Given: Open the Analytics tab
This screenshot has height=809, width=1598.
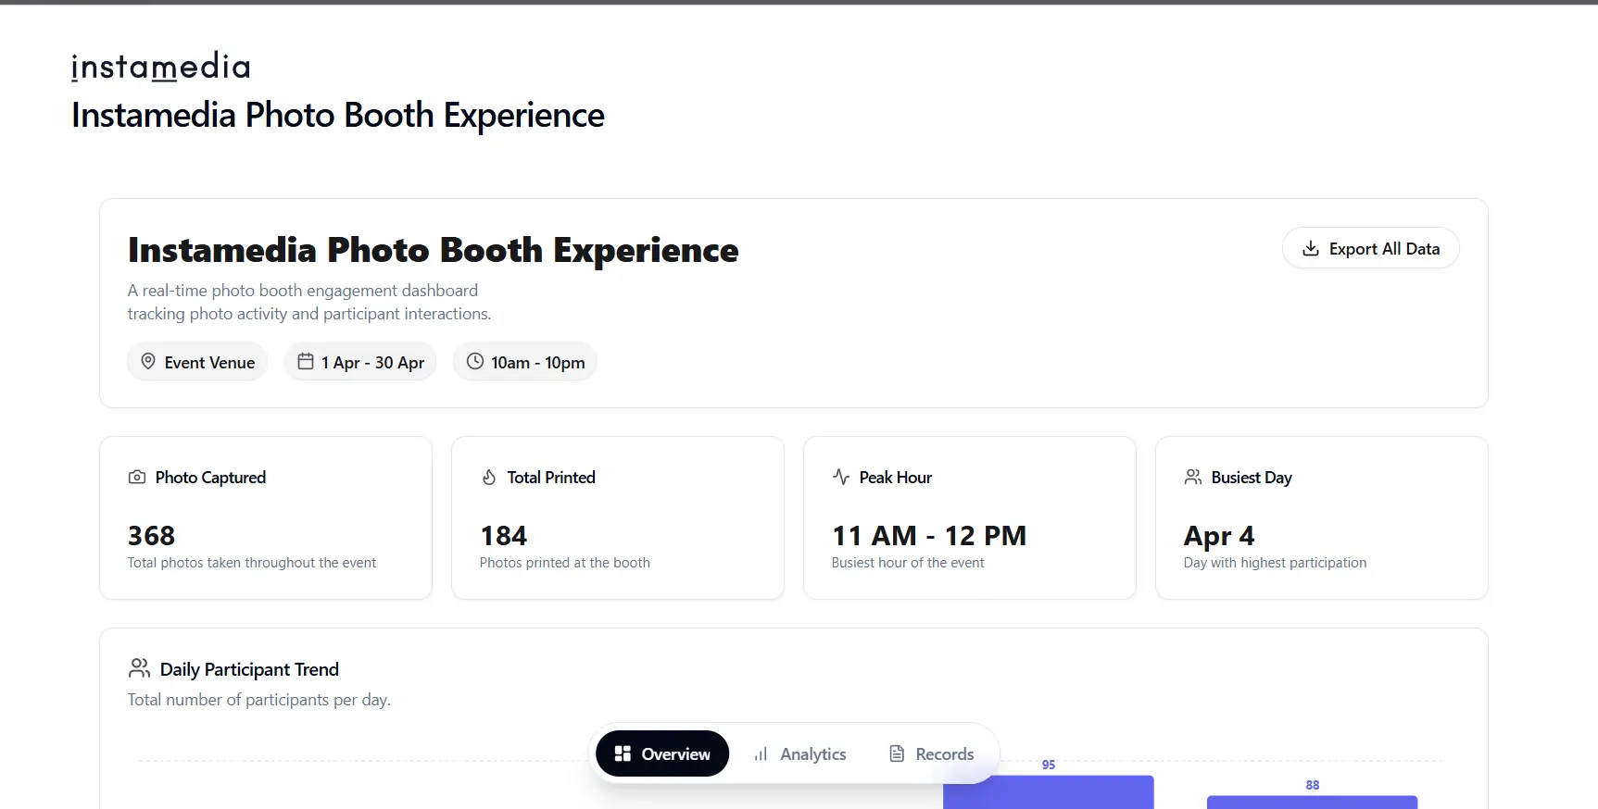Looking at the screenshot, I should click(x=799, y=753).
